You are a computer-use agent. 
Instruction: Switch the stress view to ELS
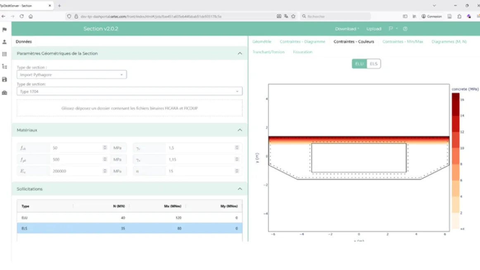coord(374,64)
